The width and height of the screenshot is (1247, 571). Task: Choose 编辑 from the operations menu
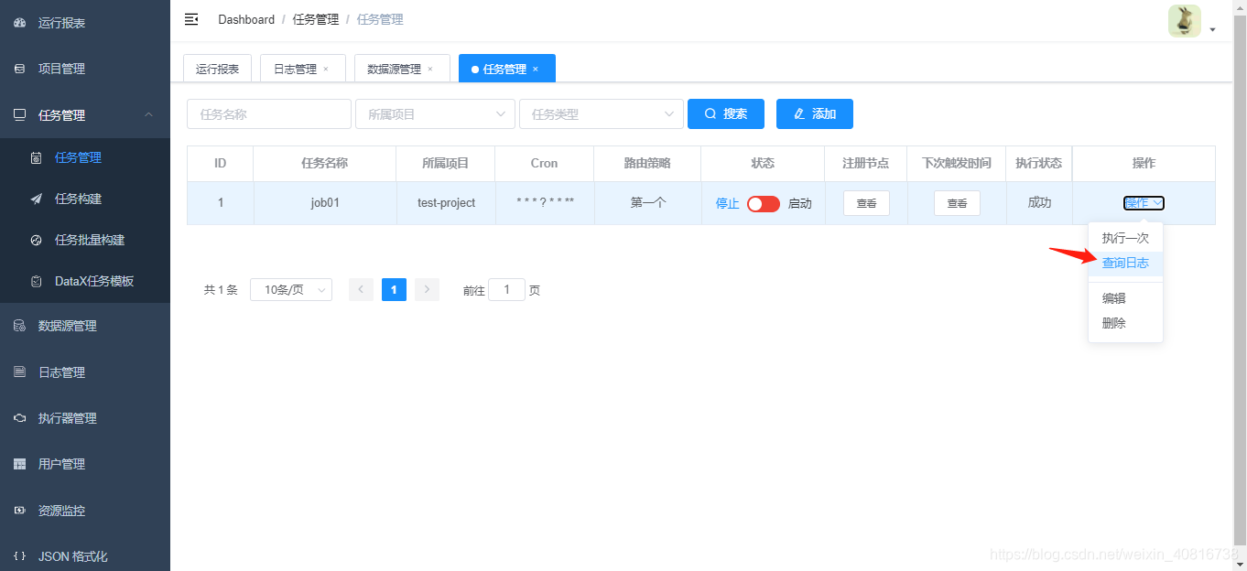(1125, 298)
